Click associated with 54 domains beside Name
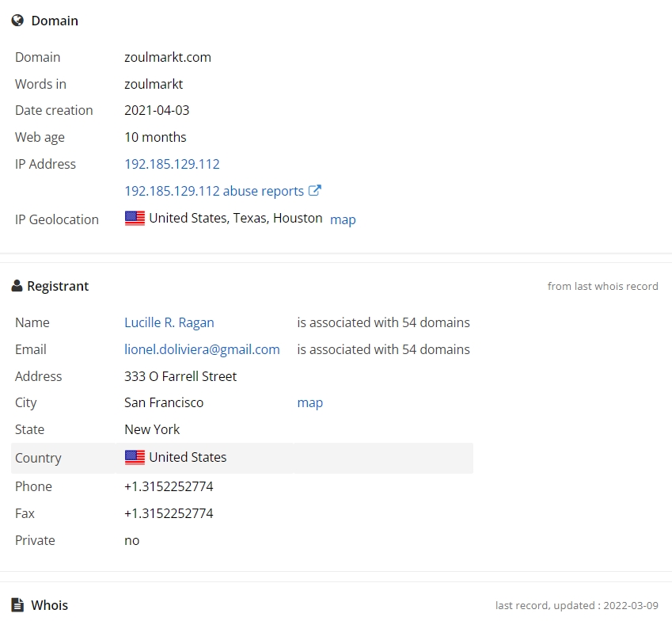Image resolution: width=672 pixels, height=621 pixels. pos(384,322)
